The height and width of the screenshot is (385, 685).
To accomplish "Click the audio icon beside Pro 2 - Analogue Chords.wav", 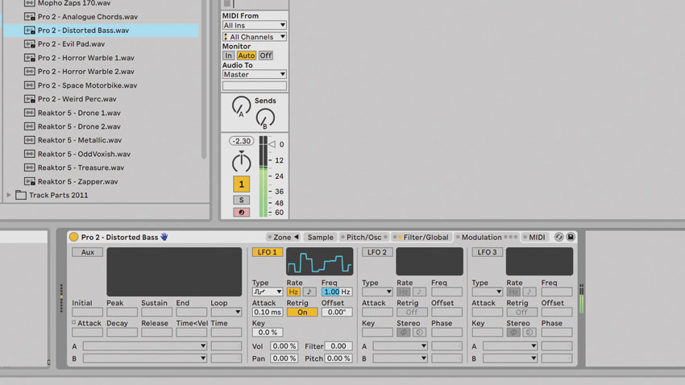I will point(29,17).
